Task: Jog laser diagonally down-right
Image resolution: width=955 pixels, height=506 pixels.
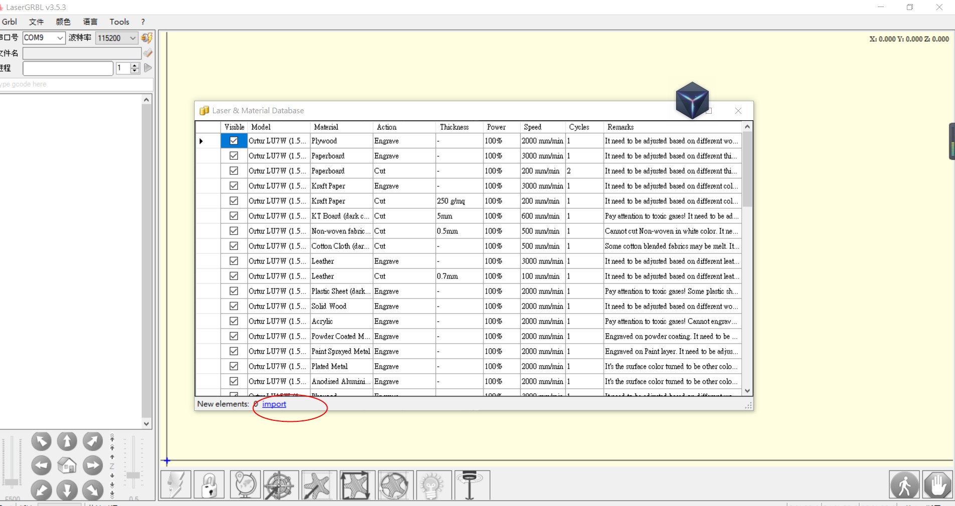Action: tap(92, 490)
